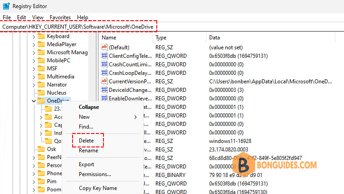Viewport: 344px width, 194px height.
Task: Expand the MSF key
Action: tap(34, 69)
